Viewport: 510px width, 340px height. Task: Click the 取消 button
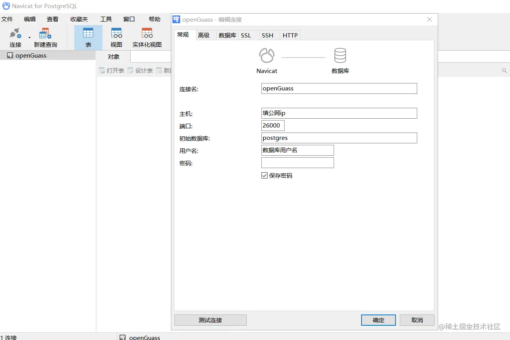(417, 320)
